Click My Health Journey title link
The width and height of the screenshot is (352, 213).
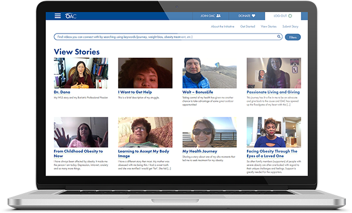click(200, 151)
